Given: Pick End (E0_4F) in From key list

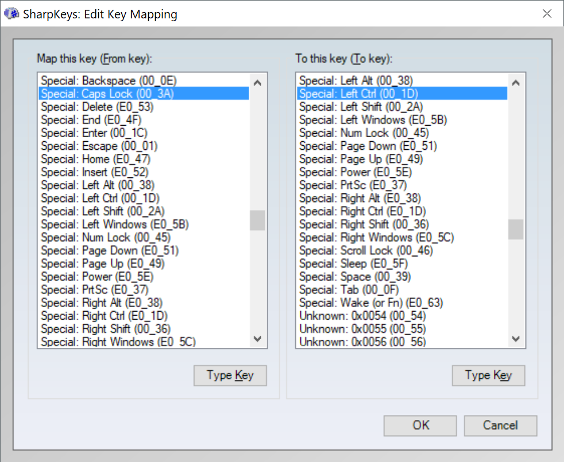Looking at the screenshot, I should 144,119.
